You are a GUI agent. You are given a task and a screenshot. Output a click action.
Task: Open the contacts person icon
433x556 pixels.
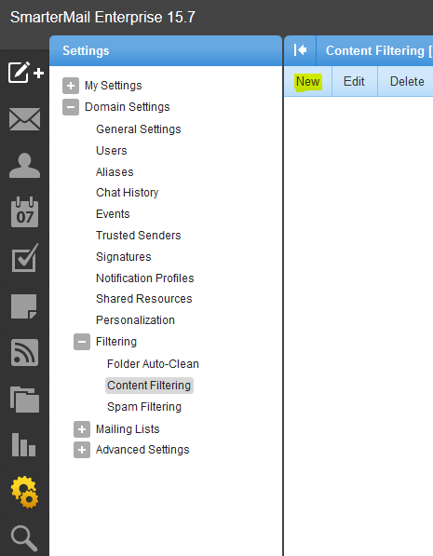tap(24, 166)
